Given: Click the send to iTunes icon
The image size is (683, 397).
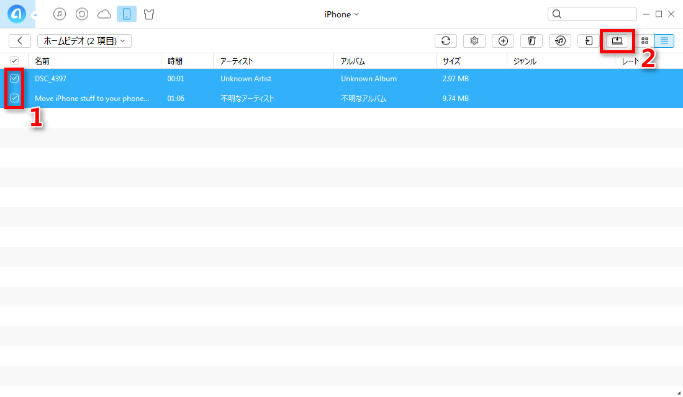Looking at the screenshot, I should [x=560, y=41].
